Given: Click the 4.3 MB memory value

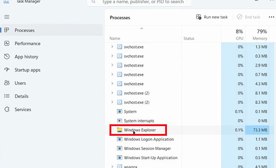Looking at the screenshot, I should pyautogui.click(x=261, y=84).
